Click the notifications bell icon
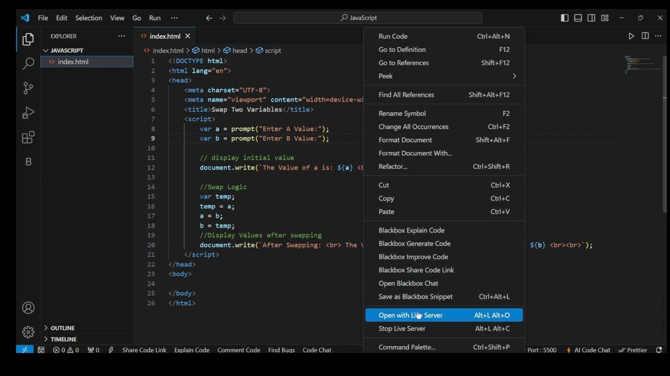The width and height of the screenshot is (670, 376). click(x=659, y=350)
